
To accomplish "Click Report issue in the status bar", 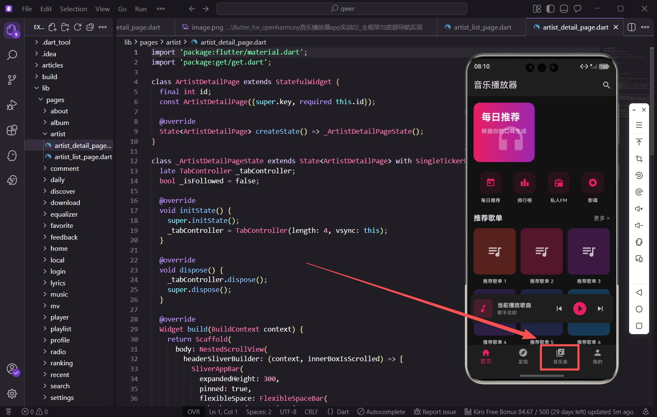I will pos(435,412).
